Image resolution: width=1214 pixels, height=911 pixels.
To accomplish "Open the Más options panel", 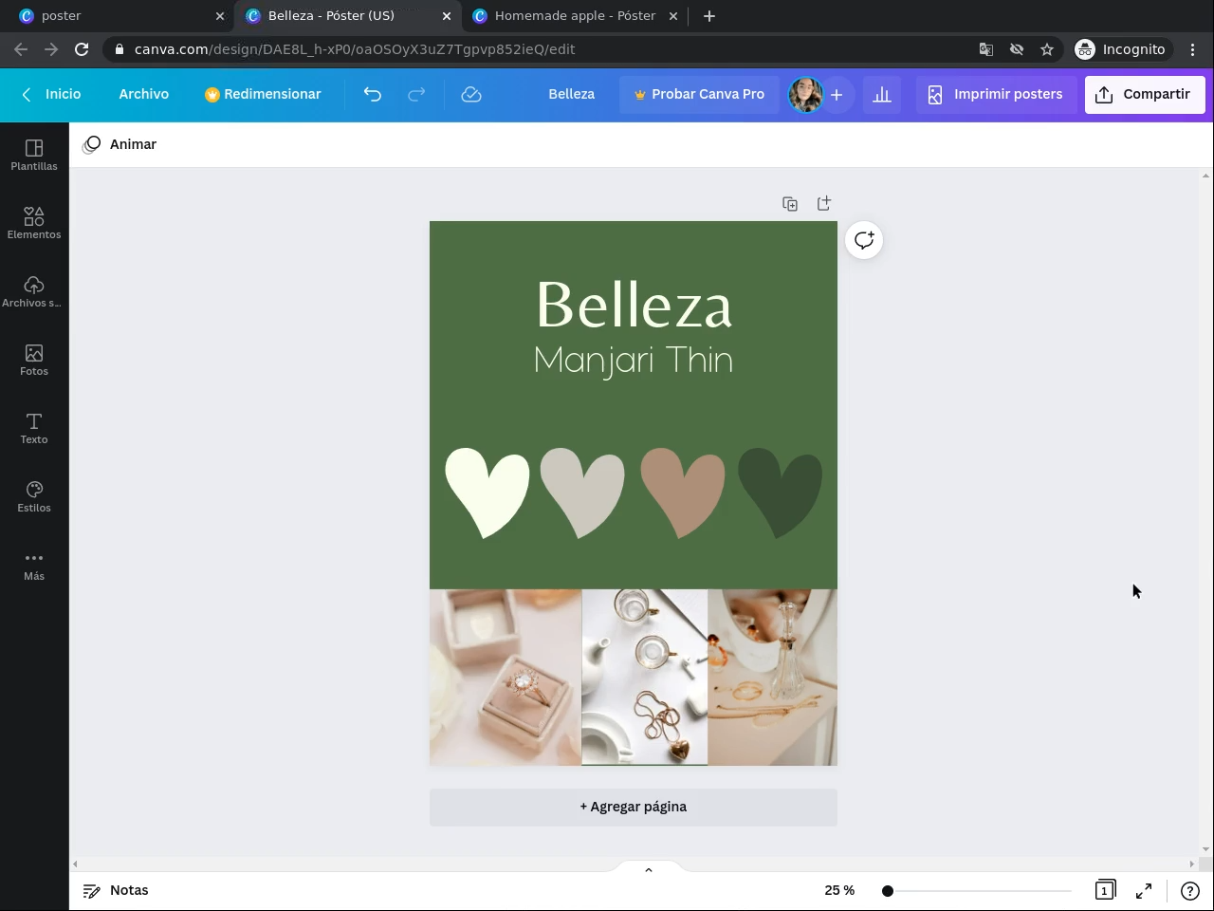I will (34, 565).
